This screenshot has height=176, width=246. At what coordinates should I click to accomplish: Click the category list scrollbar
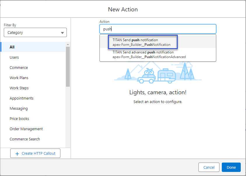click(x=68, y=67)
